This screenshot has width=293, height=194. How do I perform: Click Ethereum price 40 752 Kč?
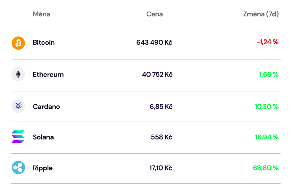(x=157, y=75)
